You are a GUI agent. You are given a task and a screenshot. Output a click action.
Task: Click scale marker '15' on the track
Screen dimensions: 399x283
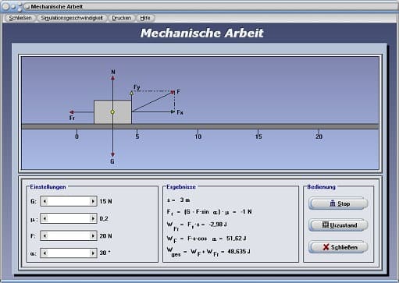258,136
